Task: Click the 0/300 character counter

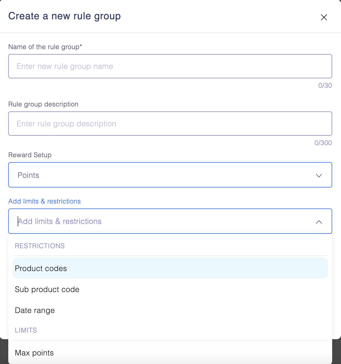Action: (323, 143)
